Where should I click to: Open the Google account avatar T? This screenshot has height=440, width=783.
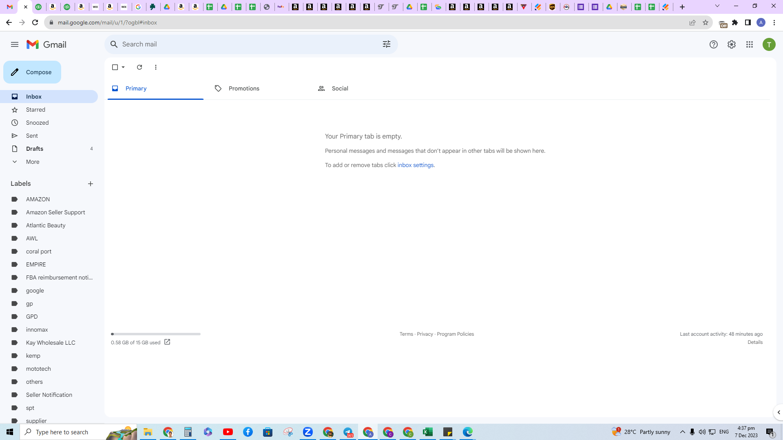pyautogui.click(x=769, y=44)
